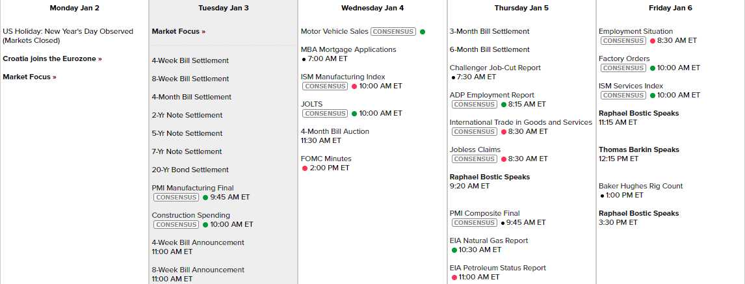Screen dimensions: 745x284
Task: Click the CONSENSUS badge under JOLTS
Action: click(326, 113)
